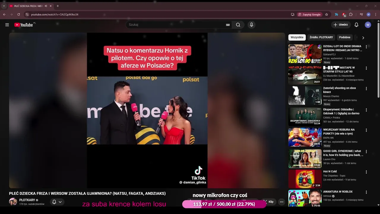This screenshot has height=214, width=380.
Task: Change notification settings bell dropdown for PLOTKARY
Action: click(57, 202)
